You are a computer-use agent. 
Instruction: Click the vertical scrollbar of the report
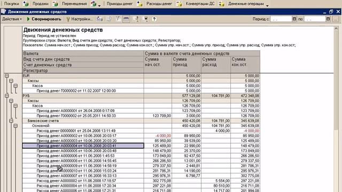(x=336, y=81)
